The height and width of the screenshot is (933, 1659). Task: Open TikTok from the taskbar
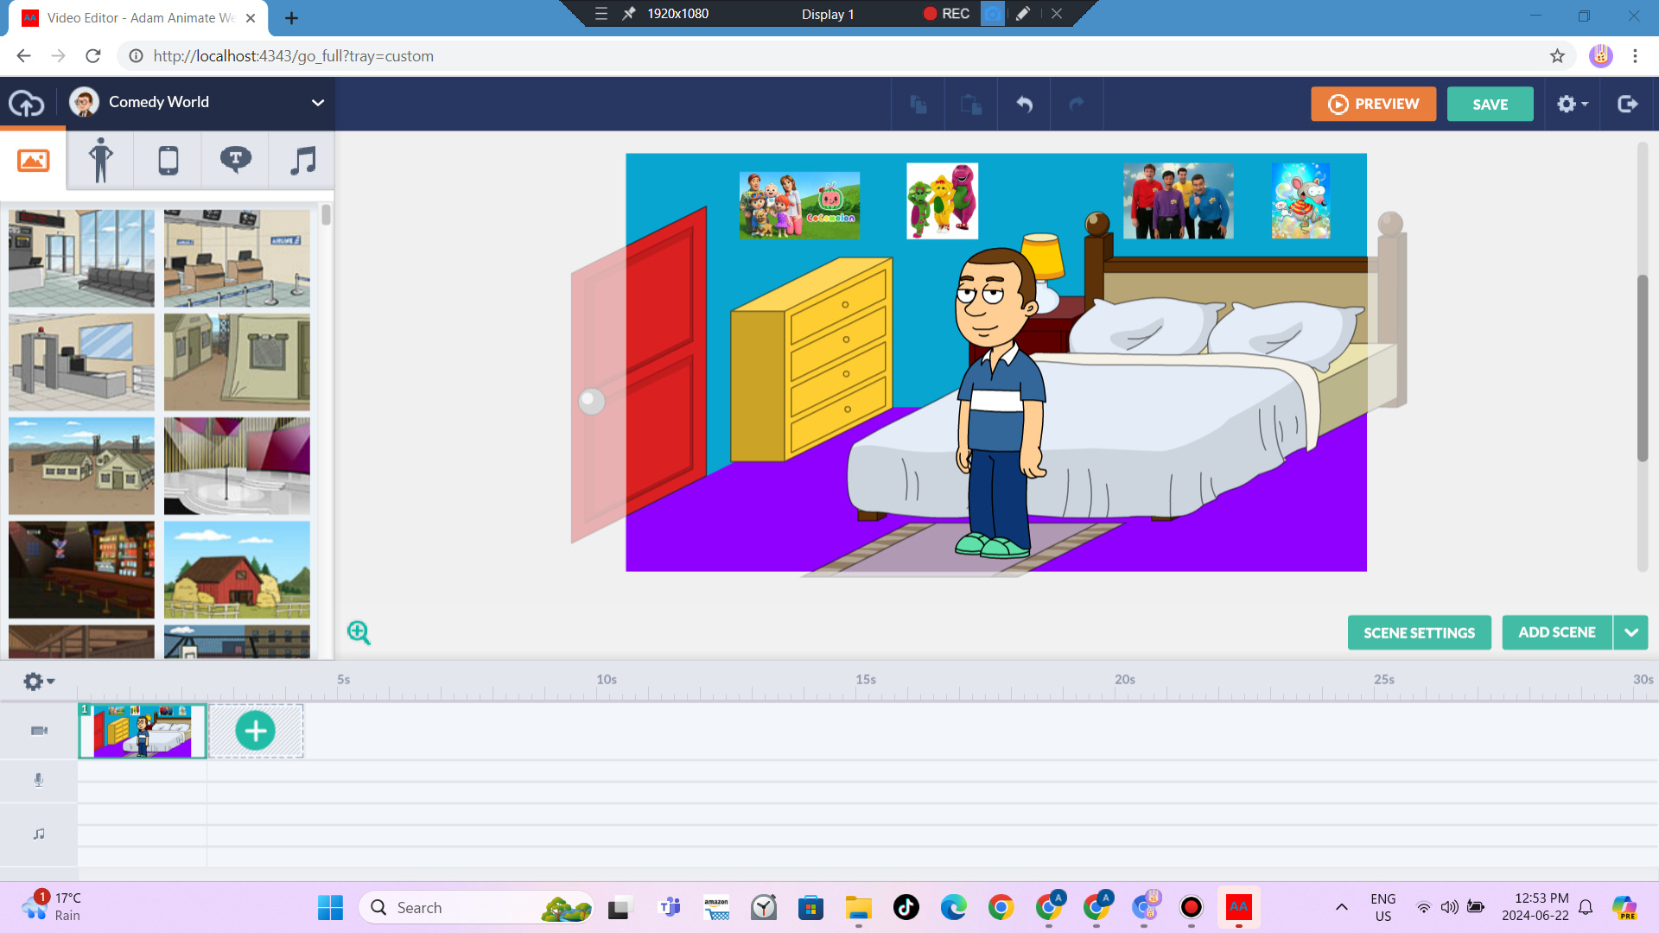point(906,907)
